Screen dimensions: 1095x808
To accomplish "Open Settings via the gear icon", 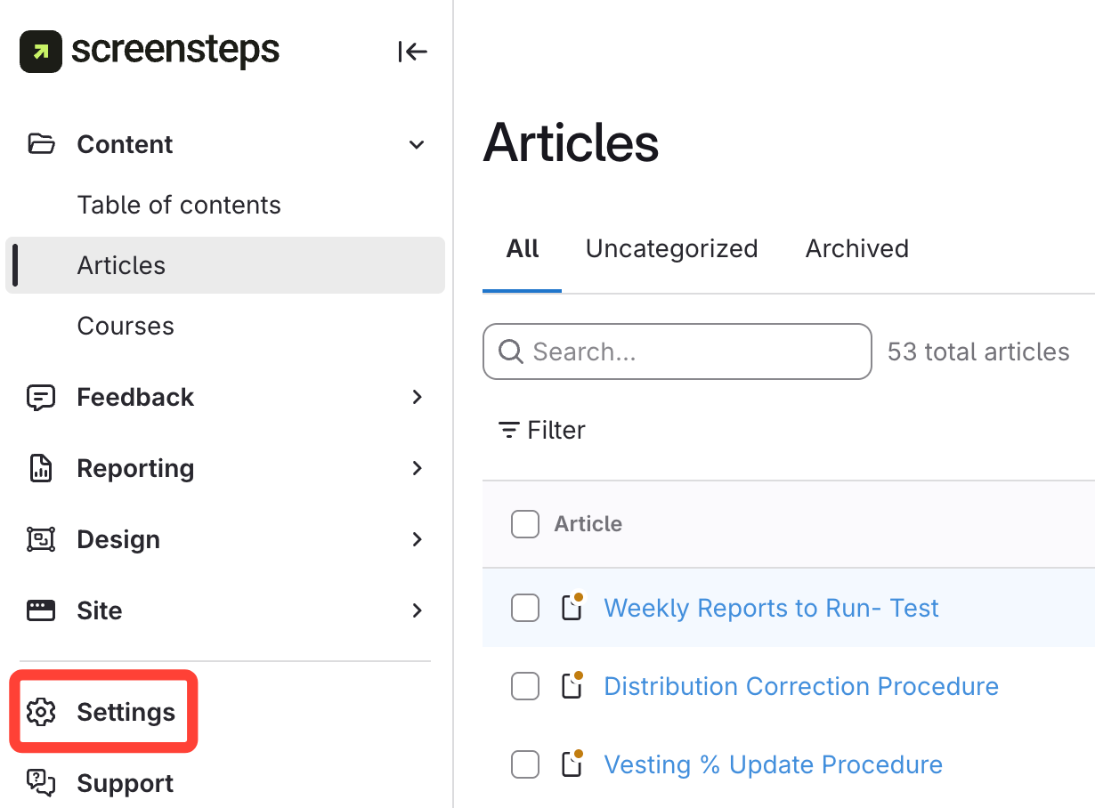I will [x=41, y=712].
